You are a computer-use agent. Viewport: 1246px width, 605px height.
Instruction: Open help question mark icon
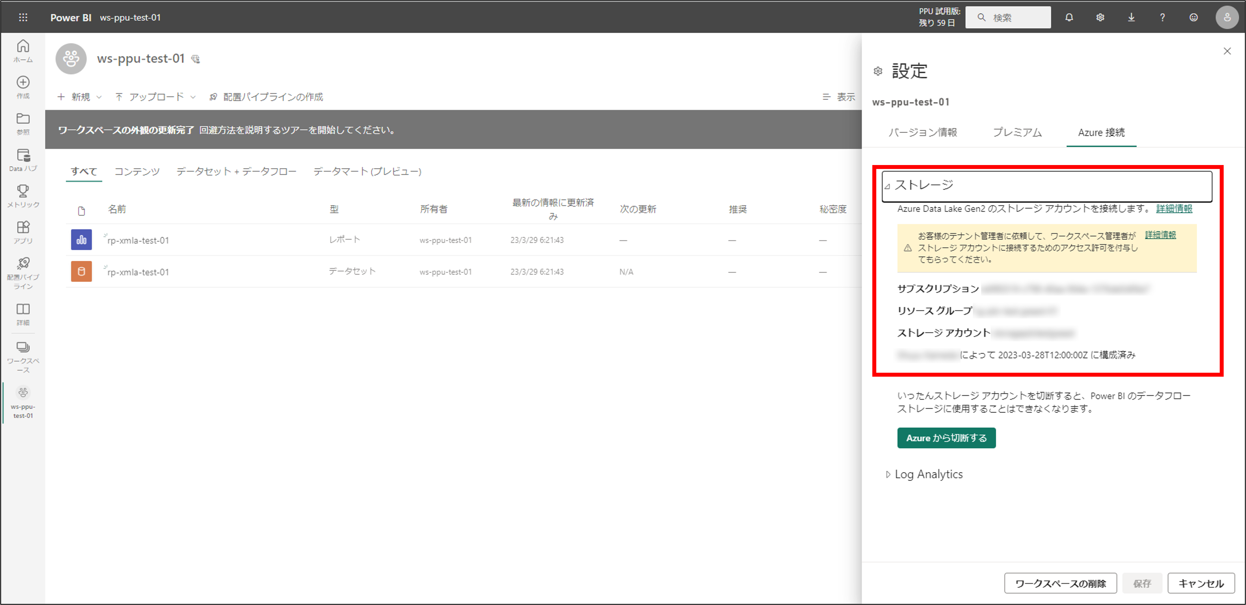[1162, 18]
